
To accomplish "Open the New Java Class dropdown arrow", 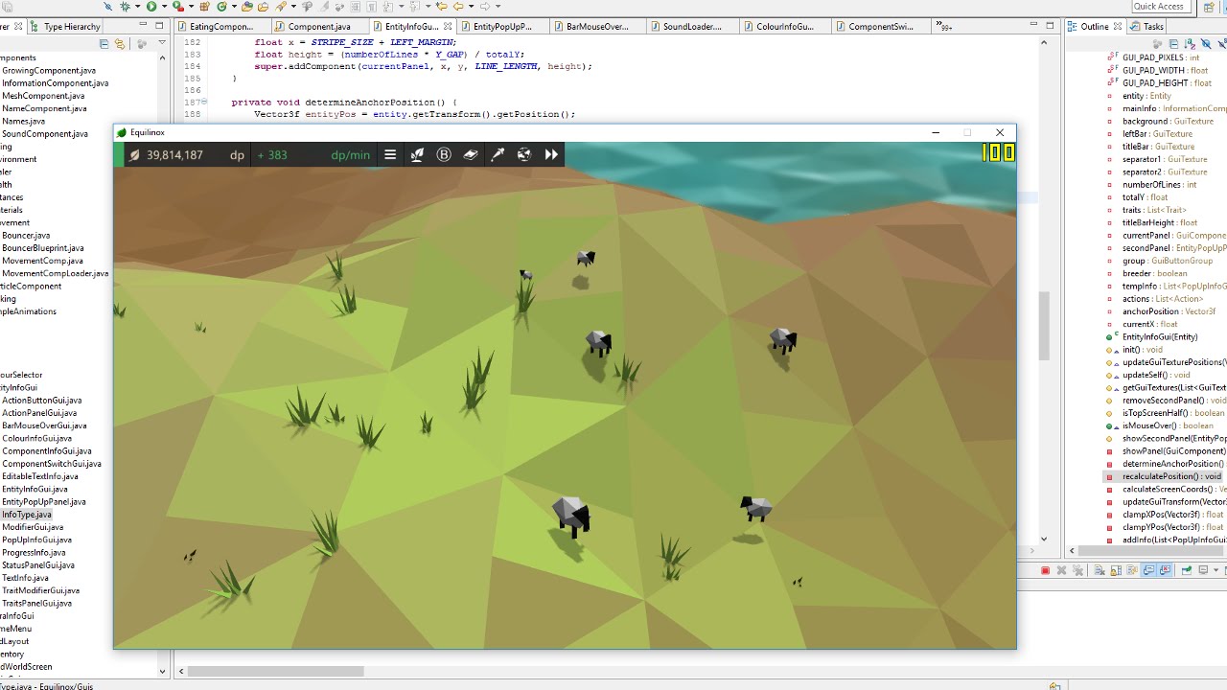I will coord(234,6).
